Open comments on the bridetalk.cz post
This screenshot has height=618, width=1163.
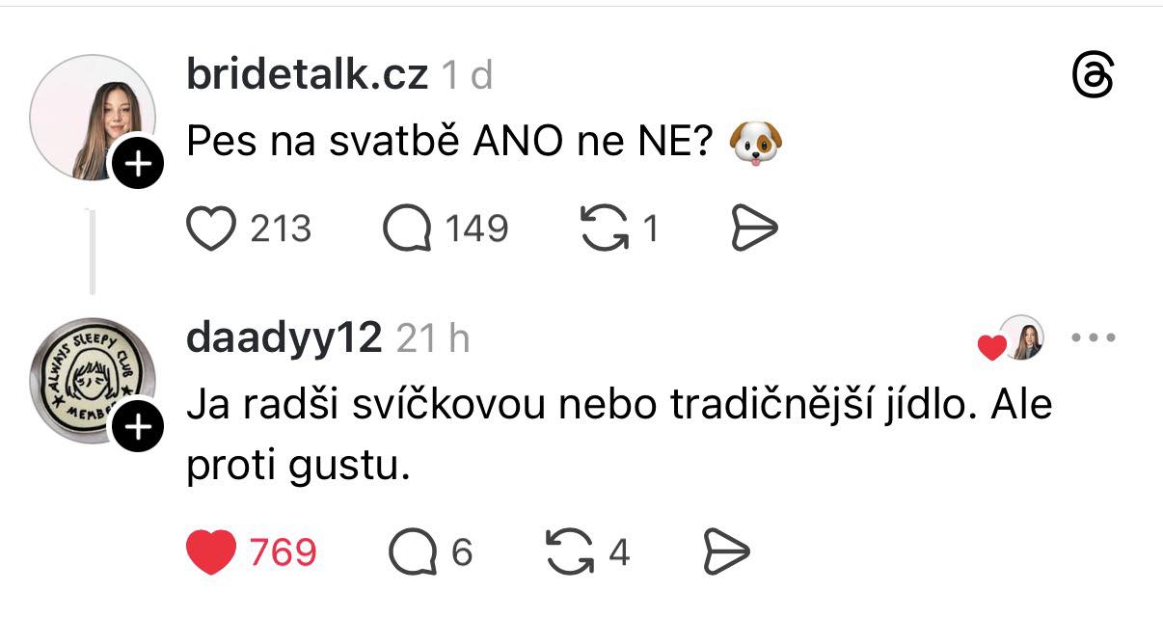point(406,229)
